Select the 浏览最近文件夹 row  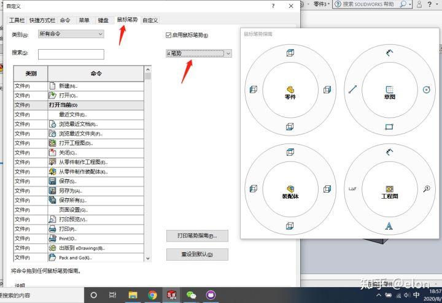79,134
